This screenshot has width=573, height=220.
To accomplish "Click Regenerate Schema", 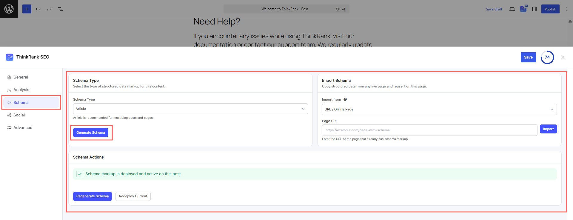I will 93,196.
